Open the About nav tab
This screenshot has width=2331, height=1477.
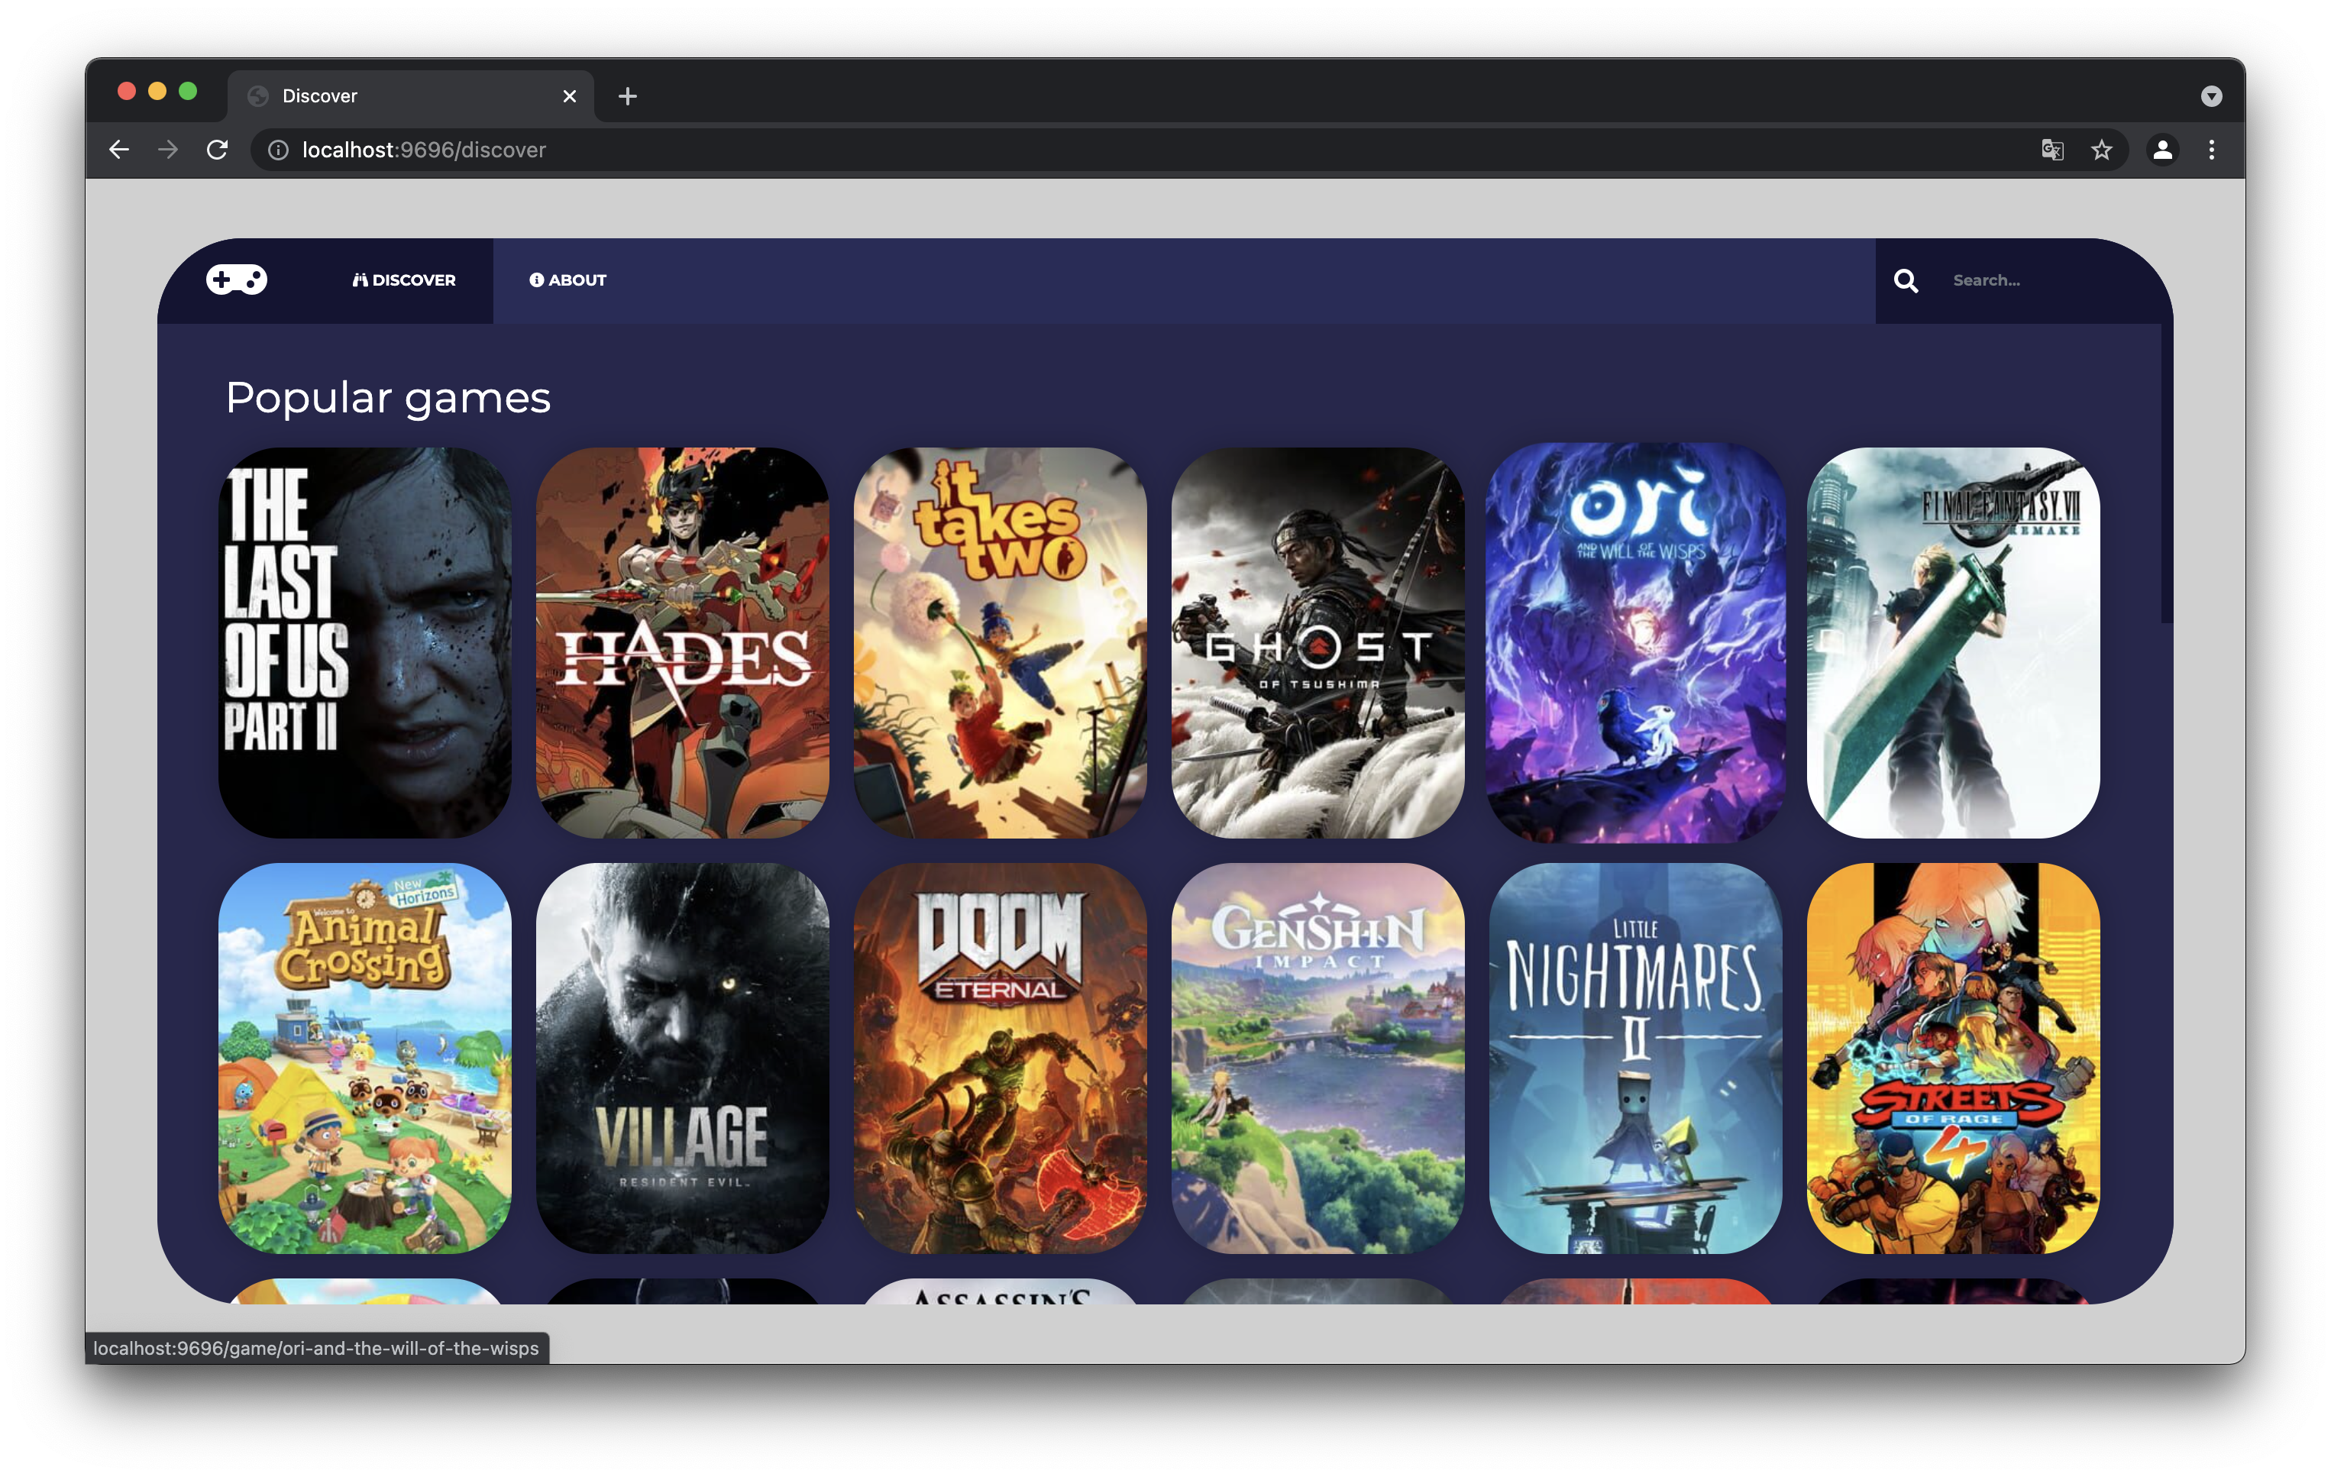point(568,281)
